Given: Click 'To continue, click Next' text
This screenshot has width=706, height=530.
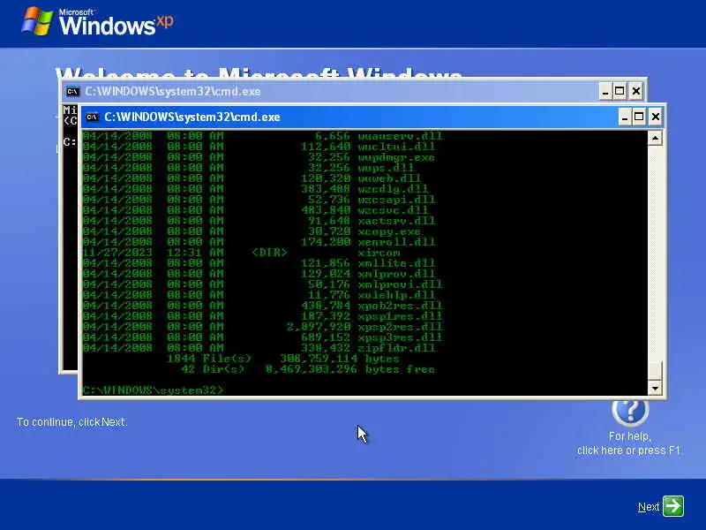Looking at the screenshot, I should (x=71, y=422).
